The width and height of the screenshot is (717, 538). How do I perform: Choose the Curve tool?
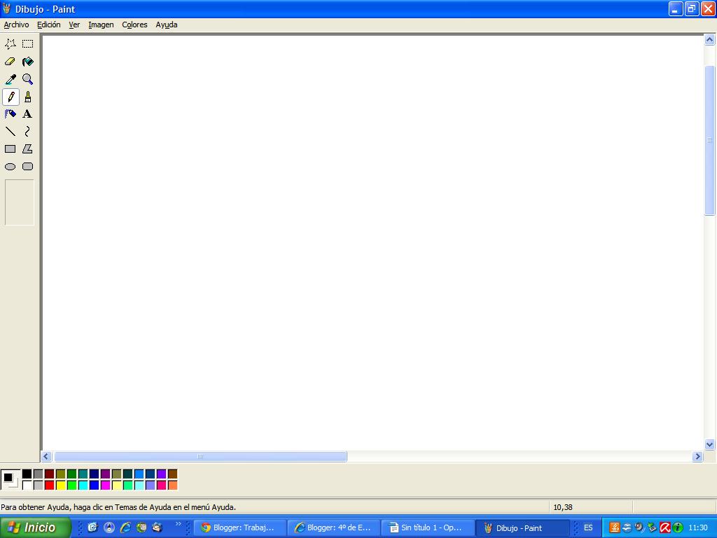(x=27, y=132)
